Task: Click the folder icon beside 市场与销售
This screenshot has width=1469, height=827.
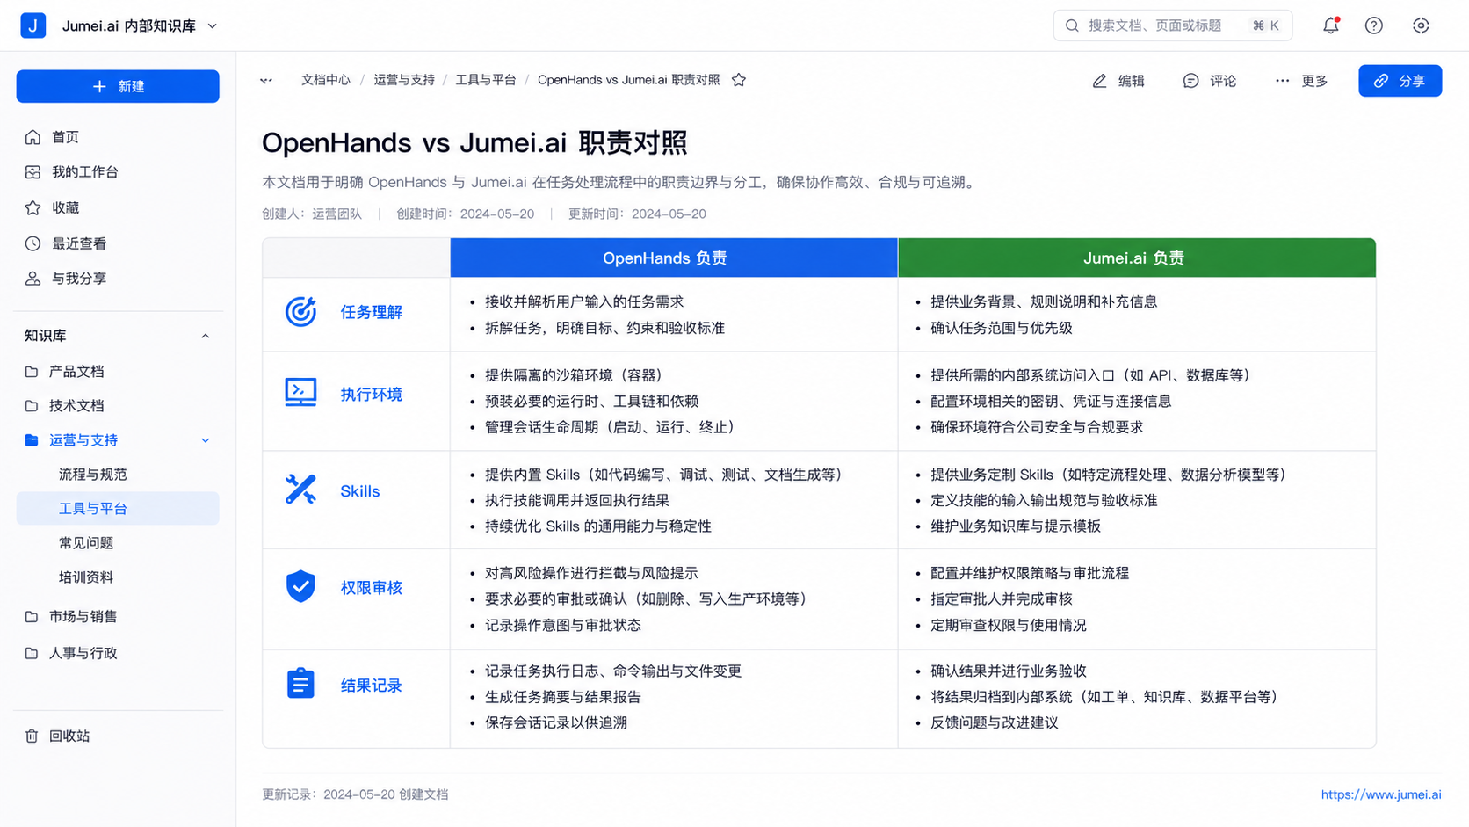Action: (x=32, y=617)
